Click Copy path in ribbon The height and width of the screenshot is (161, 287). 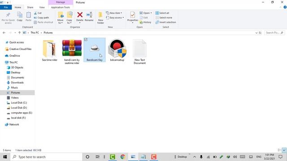pos(41,17)
